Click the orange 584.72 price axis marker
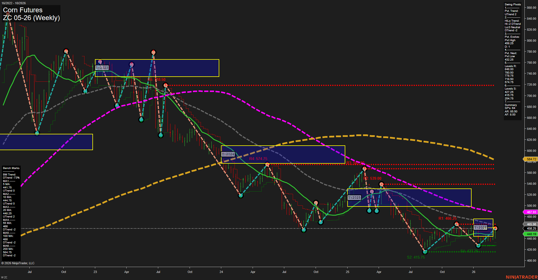Screen dimensions: 538x280 click(531, 159)
